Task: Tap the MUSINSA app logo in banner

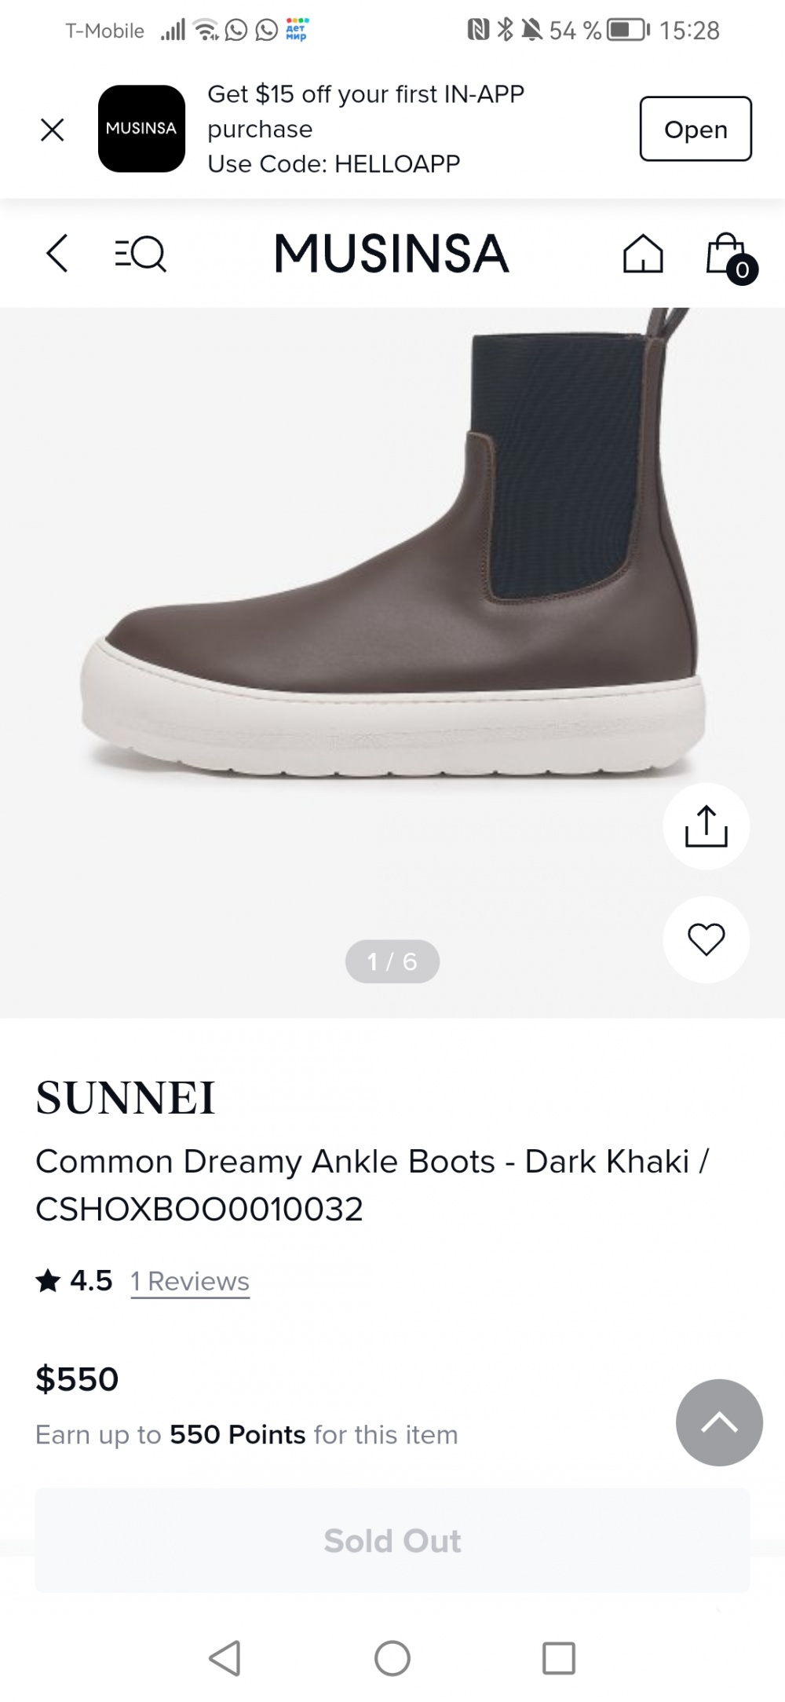Action: click(141, 129)
